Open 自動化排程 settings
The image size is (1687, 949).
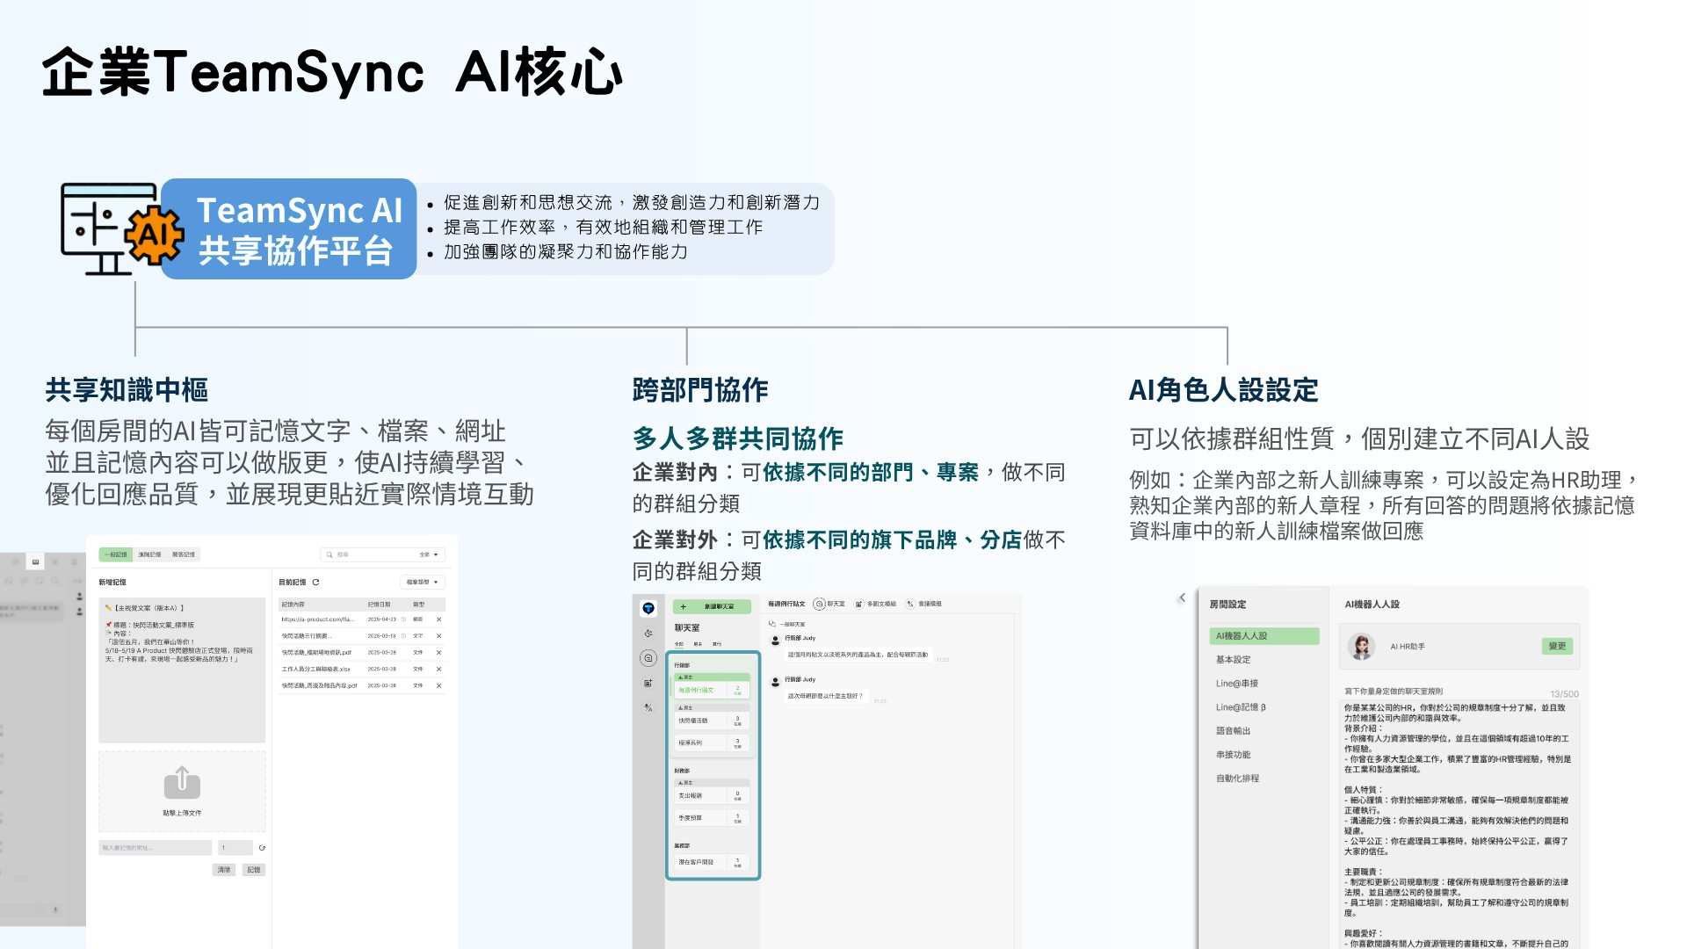coord(1238,778)
